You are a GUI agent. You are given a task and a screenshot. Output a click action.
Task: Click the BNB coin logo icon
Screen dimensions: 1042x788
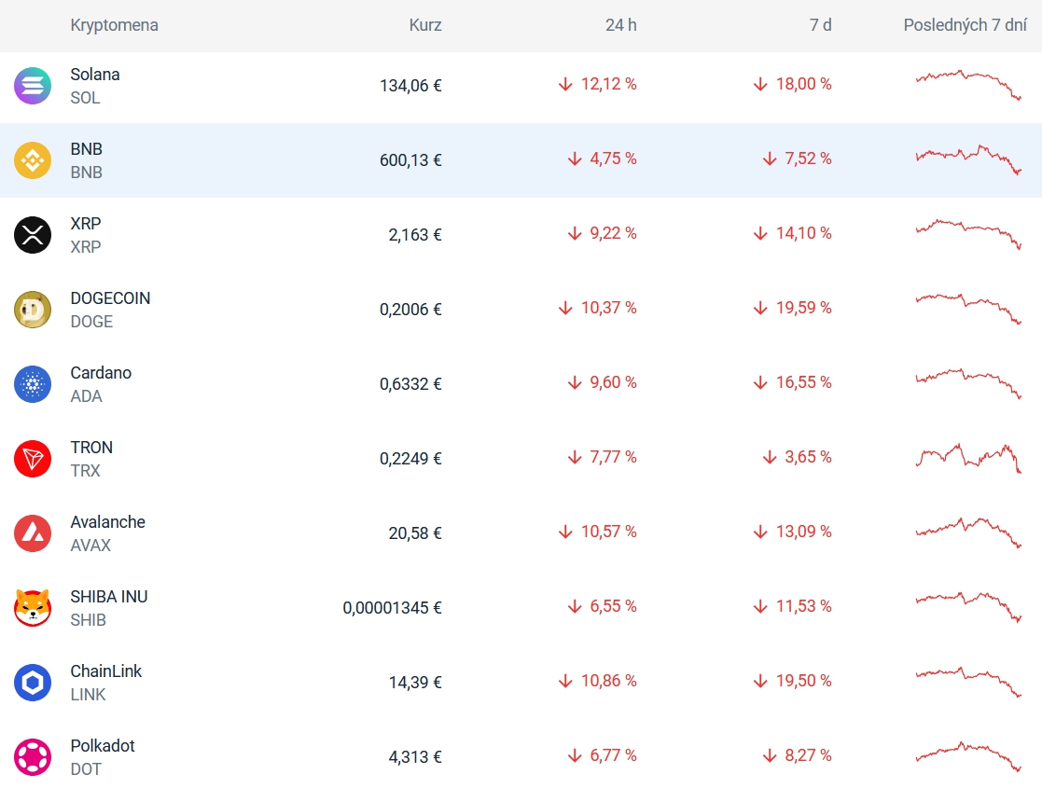[33, 160]
